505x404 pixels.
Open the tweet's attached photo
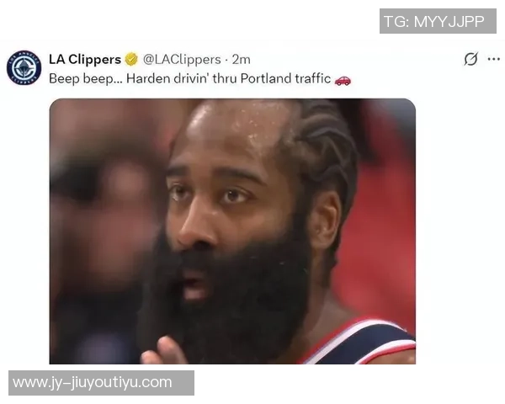click(232, 231)
